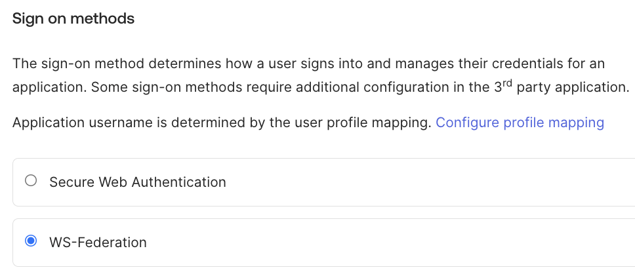Click the Sign on methods heading
Screen dimensions: 635x276
(x=73, y=19)
